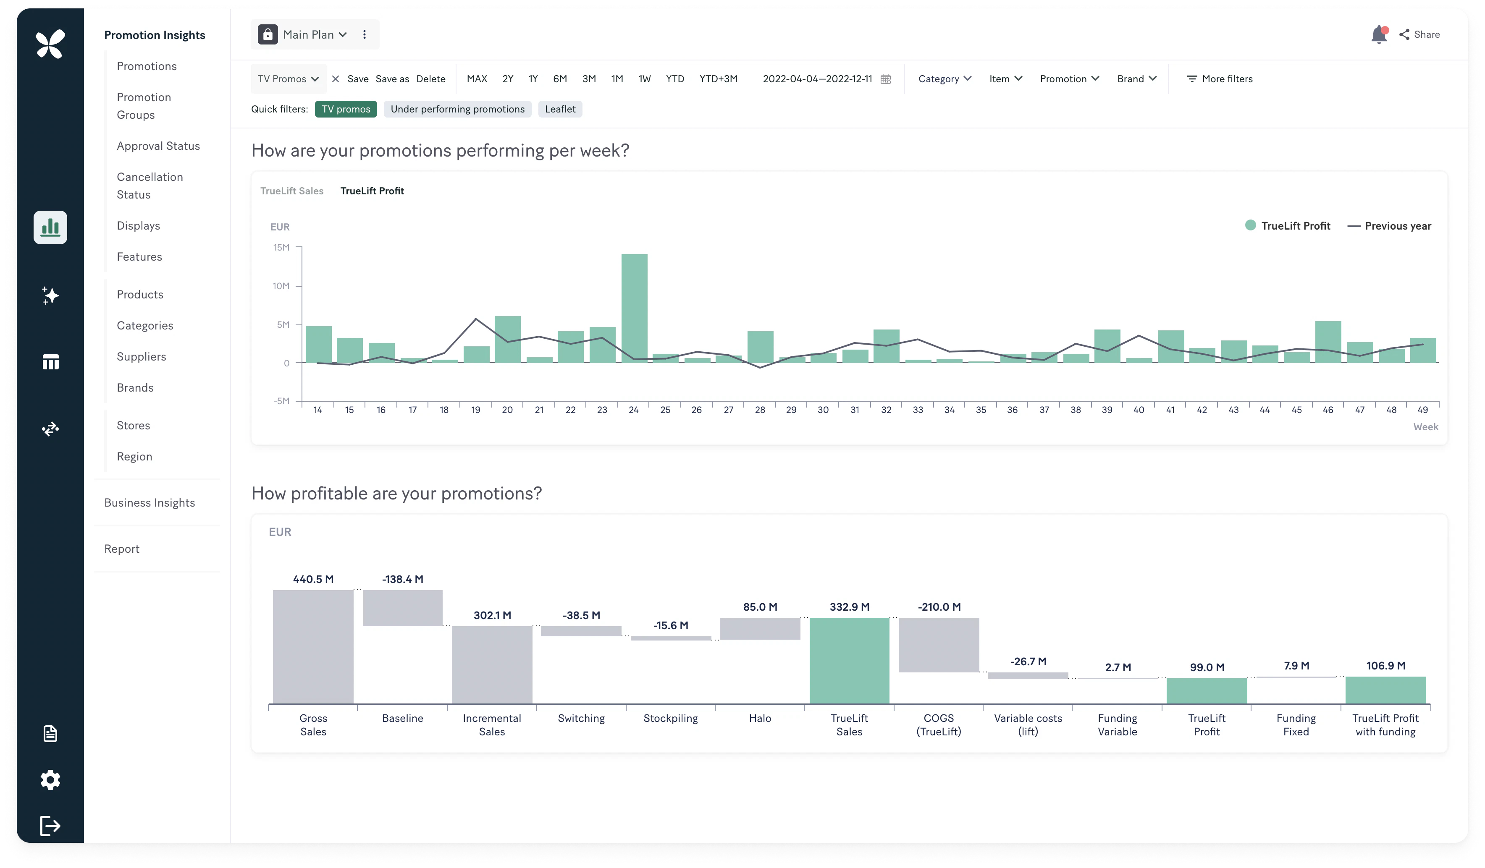
Task: Open the three-dot menu beside Main Plan
Action: pos(364,34)
